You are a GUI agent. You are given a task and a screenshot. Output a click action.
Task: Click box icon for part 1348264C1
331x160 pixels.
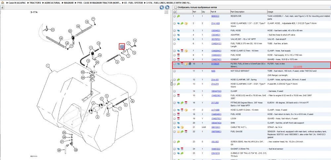click(x=186, y=51)
